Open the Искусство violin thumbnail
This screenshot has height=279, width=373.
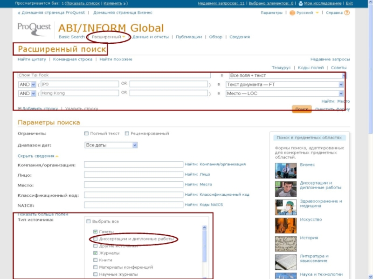point(286,226)
